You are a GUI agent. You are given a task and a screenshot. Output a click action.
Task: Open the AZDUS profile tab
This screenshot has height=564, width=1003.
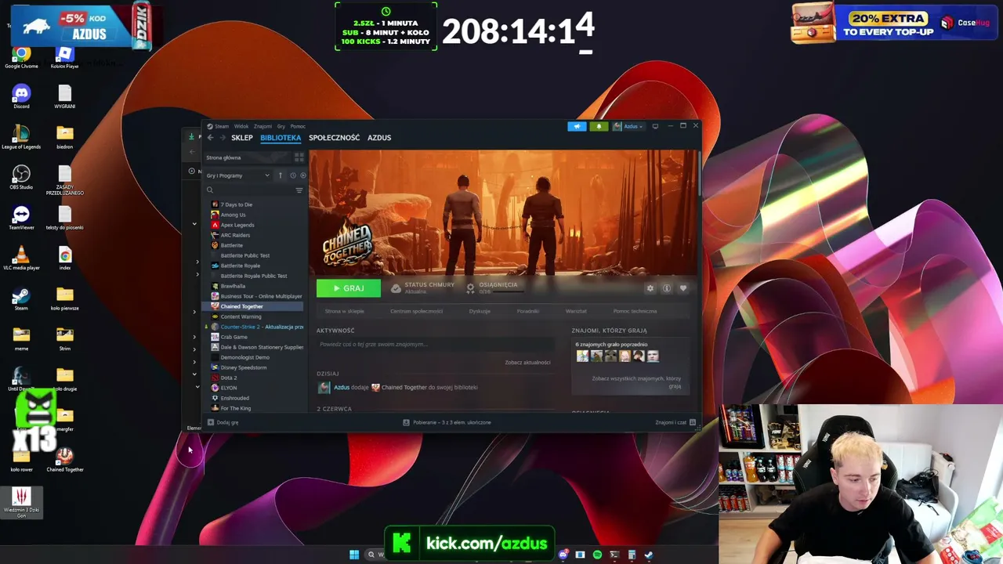tap(379, 138)
